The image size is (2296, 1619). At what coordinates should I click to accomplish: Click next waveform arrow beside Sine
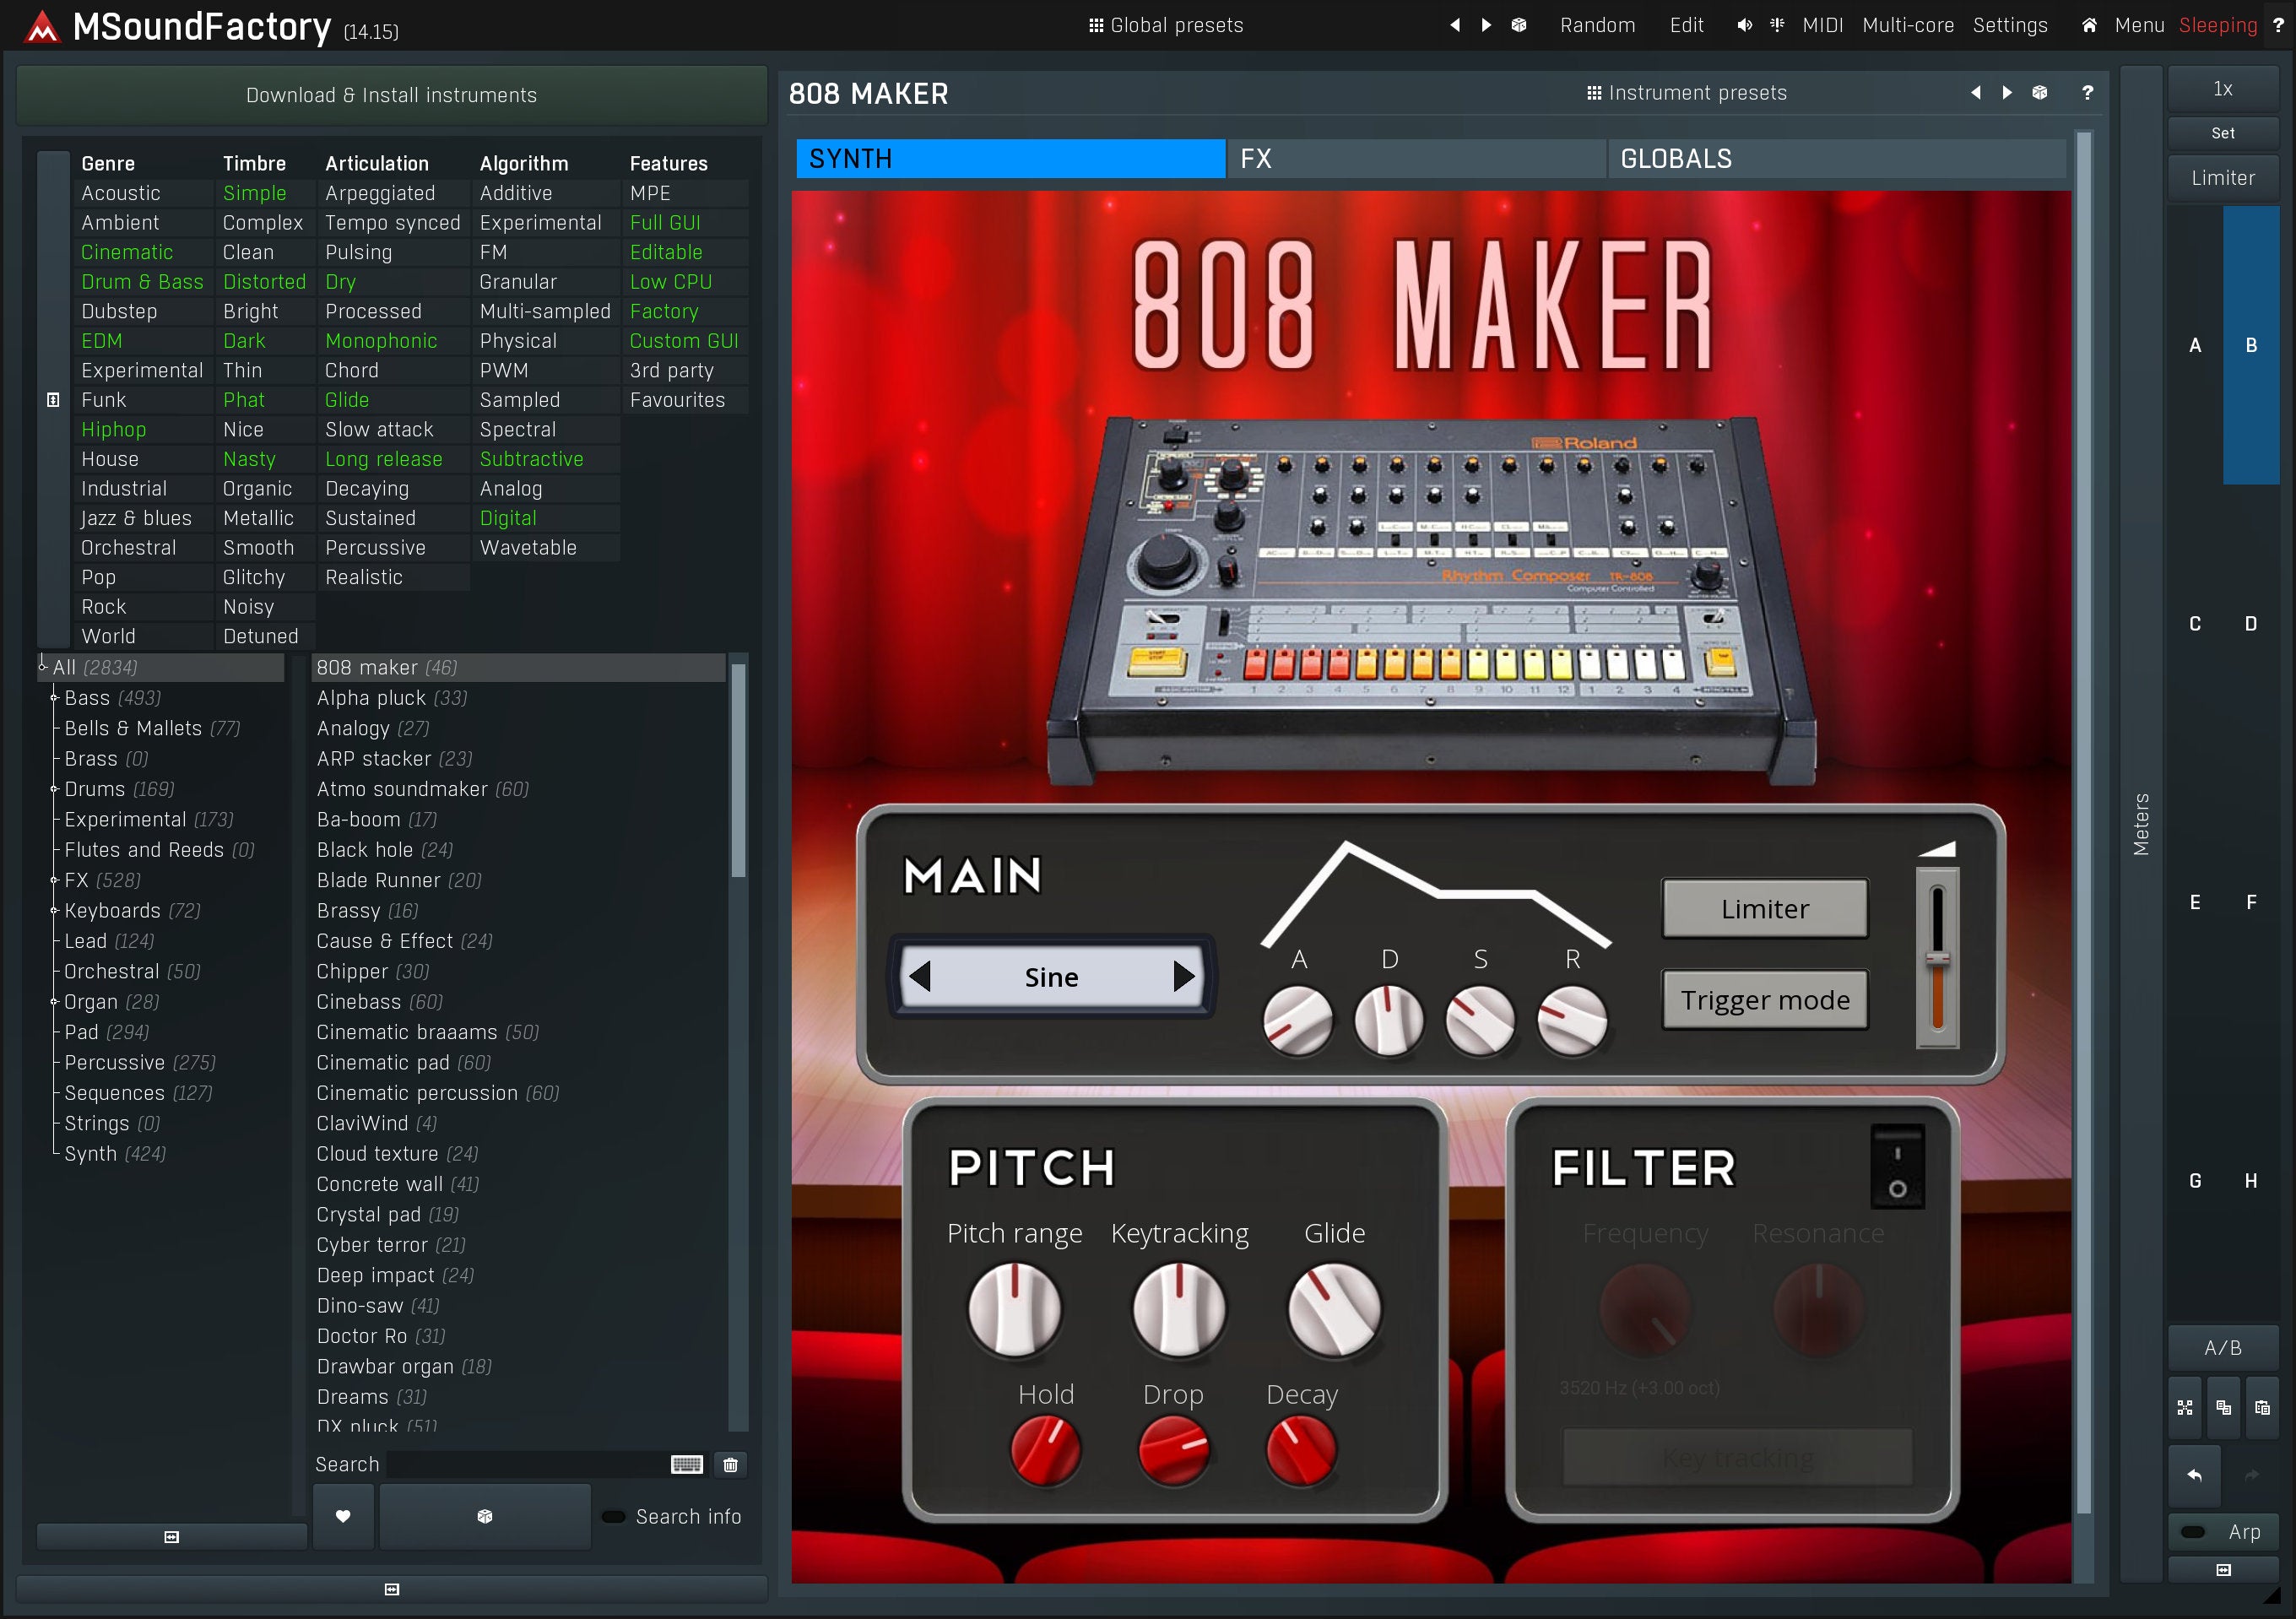click(x=1183, y=976)
